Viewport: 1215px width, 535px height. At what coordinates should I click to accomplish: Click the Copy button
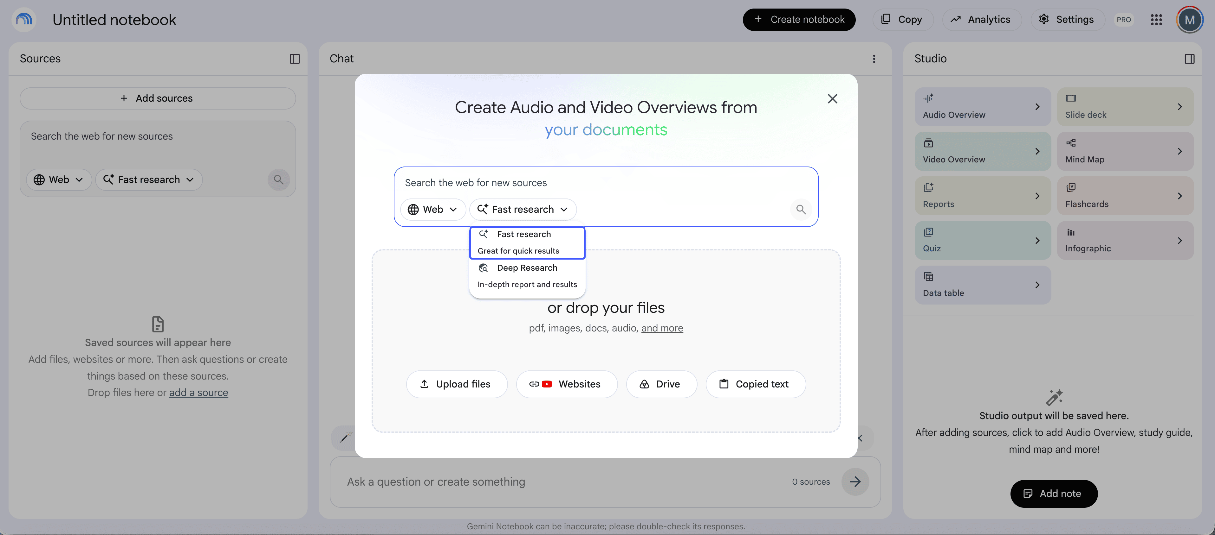click(x=902, y=20)
